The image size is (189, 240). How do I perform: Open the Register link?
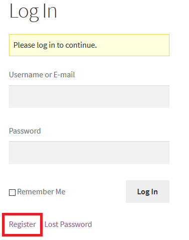coord(23,224)
